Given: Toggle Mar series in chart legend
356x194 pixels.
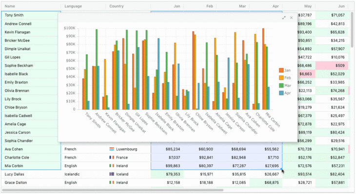Looking at the screenshot, I should click(x=285, y=86).
